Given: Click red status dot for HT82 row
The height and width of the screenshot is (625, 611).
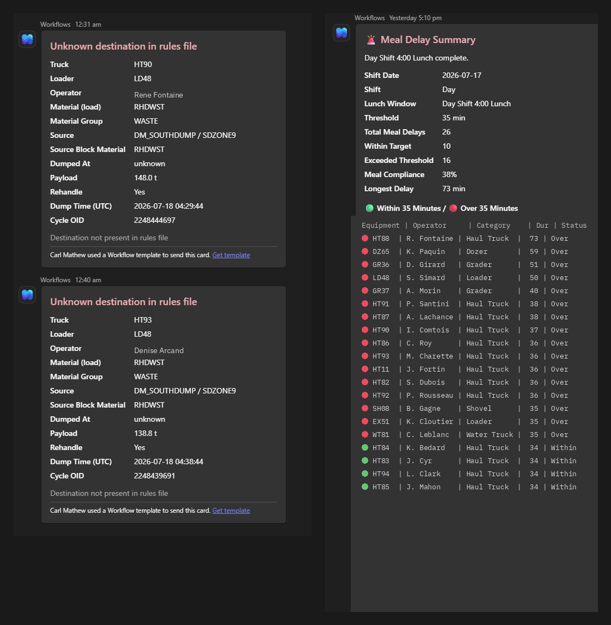Looking at the screenshot, I should pyautogui.click(x=365, y=383).
